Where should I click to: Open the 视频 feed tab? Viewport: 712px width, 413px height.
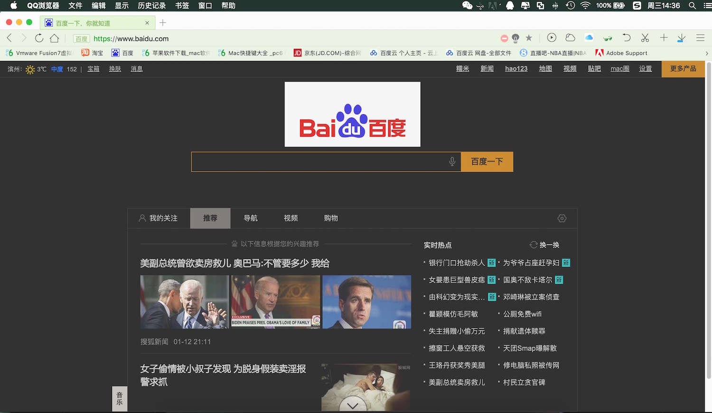[x=291, y=218]
